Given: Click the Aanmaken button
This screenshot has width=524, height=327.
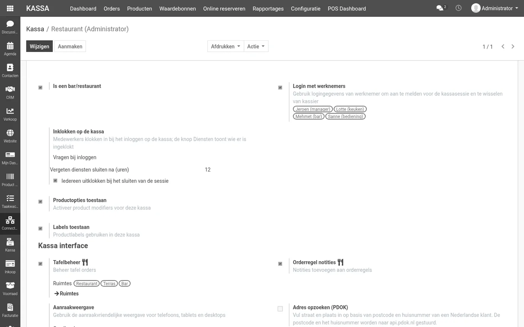Looking at the screenshot, I should pos(70,46).
